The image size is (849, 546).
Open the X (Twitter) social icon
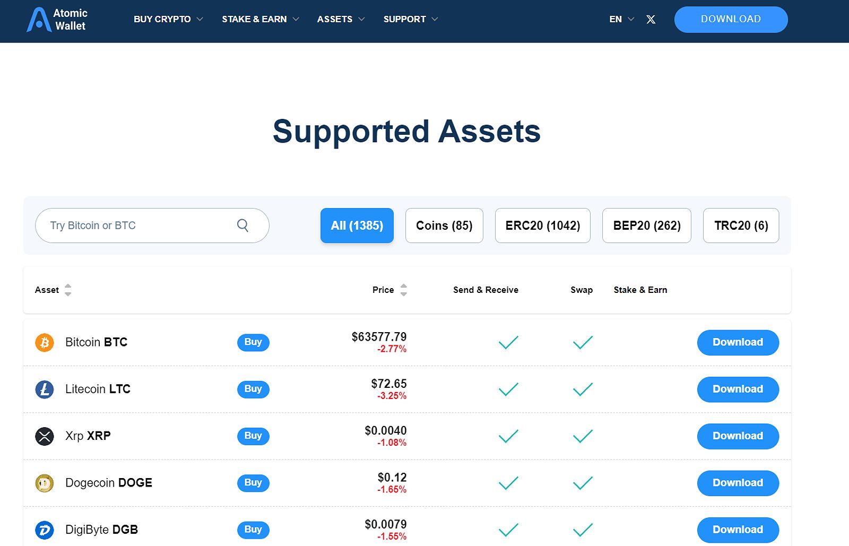point(651,20)
